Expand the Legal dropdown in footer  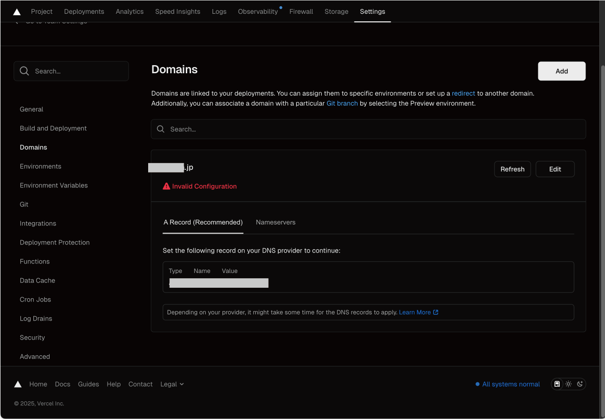pos(172,384)
